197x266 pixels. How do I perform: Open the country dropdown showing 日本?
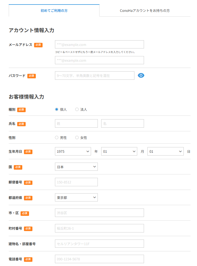tap(76, 167)
